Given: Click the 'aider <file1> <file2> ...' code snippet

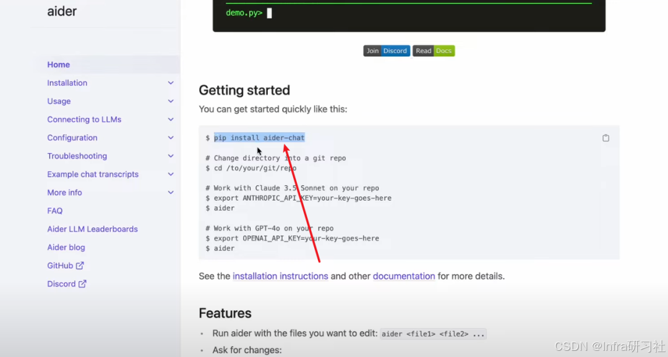Looking at the screenshot, I should coord(433,334).
